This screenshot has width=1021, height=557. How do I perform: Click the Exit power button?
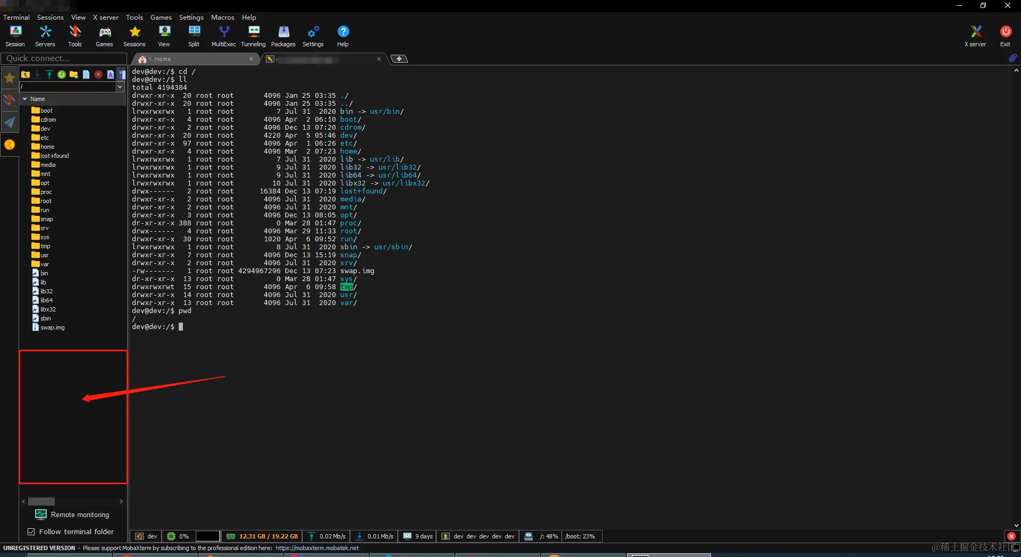click(1005, 36)
